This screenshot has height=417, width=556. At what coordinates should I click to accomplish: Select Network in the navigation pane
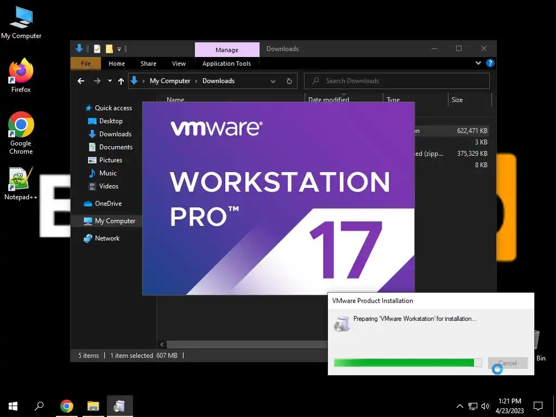point(102,238)
